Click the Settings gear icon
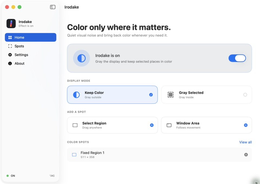 coord(10,55)
